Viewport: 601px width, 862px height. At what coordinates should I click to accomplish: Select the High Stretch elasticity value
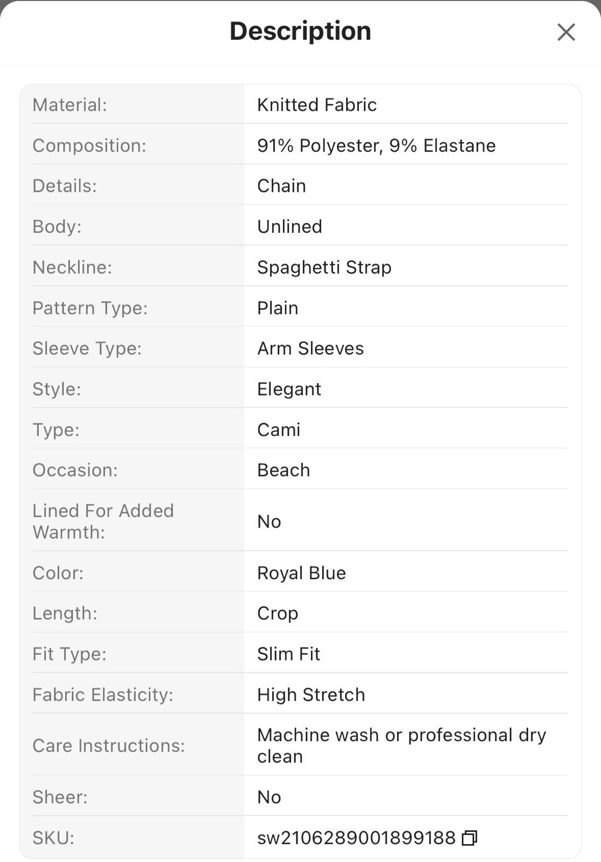pos(311,694)
